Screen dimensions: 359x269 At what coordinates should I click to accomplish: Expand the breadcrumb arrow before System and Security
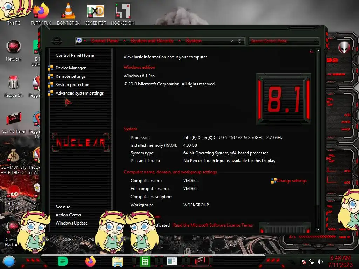coord(124,41)
